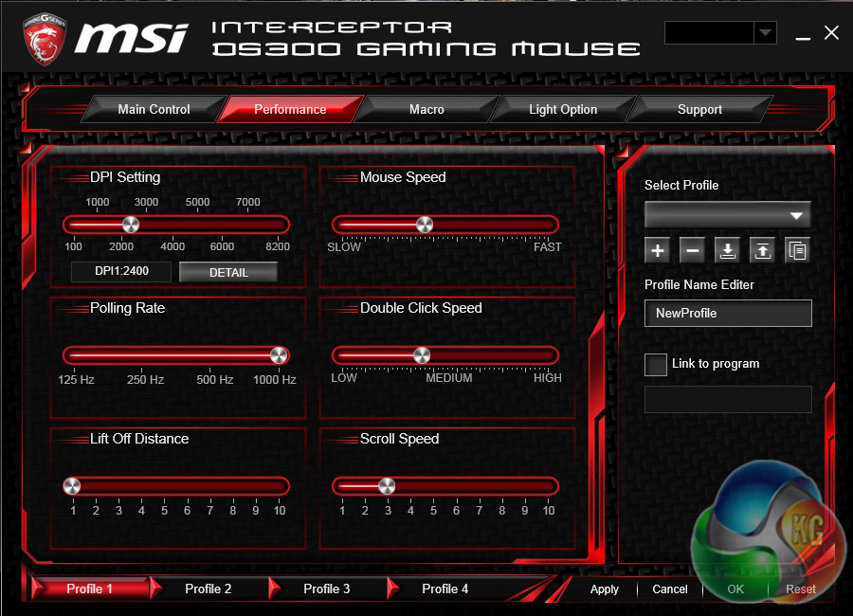Click the HIGH label under Double Click Speed

pos(547,377)
